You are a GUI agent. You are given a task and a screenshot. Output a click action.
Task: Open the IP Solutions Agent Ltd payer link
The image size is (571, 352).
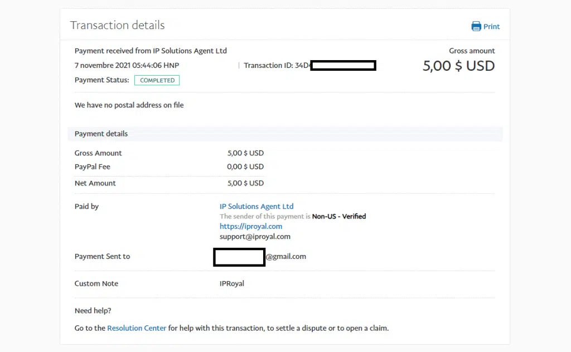[x=257, y=206]
